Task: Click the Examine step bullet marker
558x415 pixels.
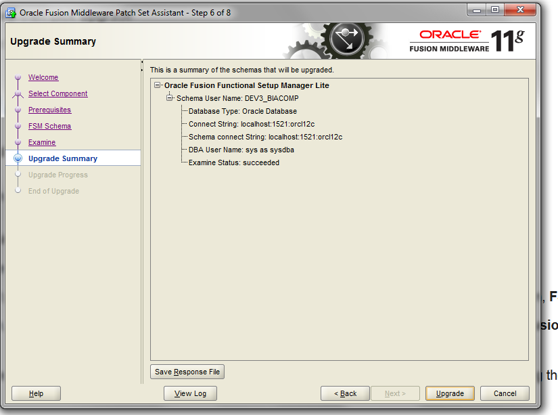Action: (18, 142)
